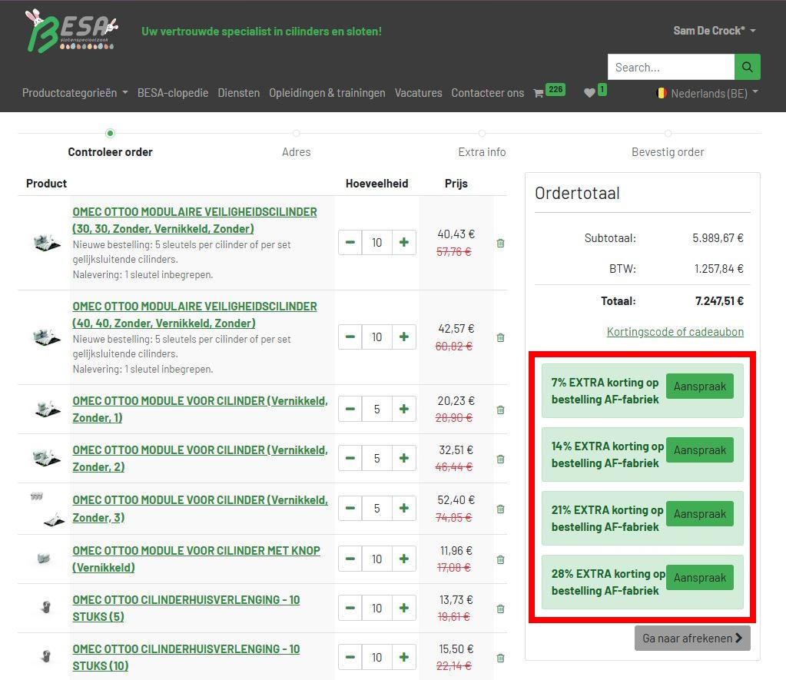
Task: Delete the Vernikkeld, Zonder, 2 module row
Action: click(500, 459)
